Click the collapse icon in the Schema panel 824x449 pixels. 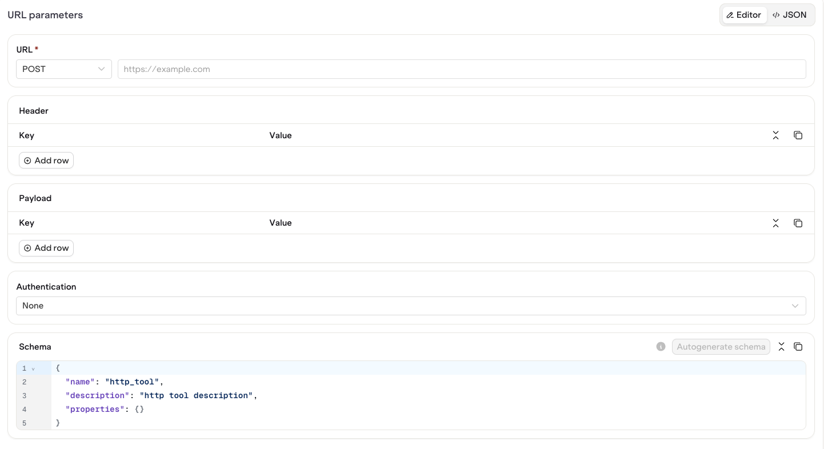[x=781, y=346]
